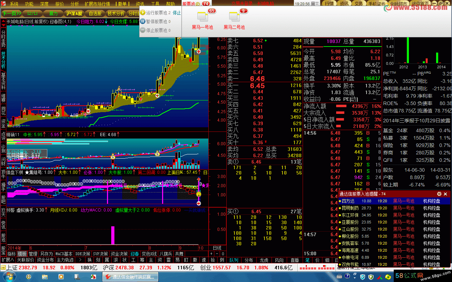This screenshot has height=282, width=452.
Task: Open the 报价 menu
Action: pyautogui.click(x=60, y=4)
